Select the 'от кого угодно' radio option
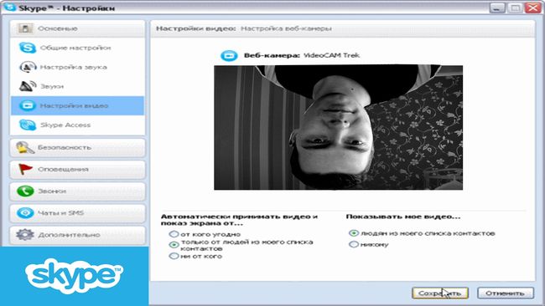 click(174, 234)
